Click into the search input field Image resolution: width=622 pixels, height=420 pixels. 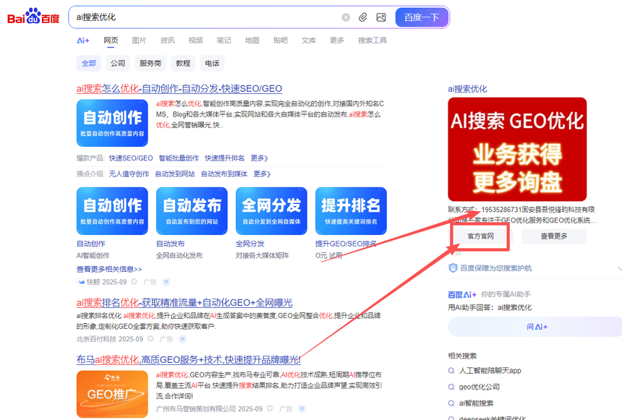coord(203,17)
